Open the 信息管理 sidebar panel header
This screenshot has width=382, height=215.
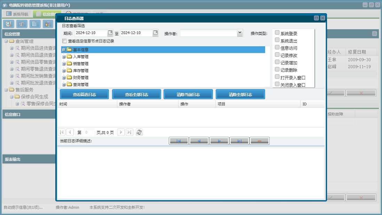29,34
